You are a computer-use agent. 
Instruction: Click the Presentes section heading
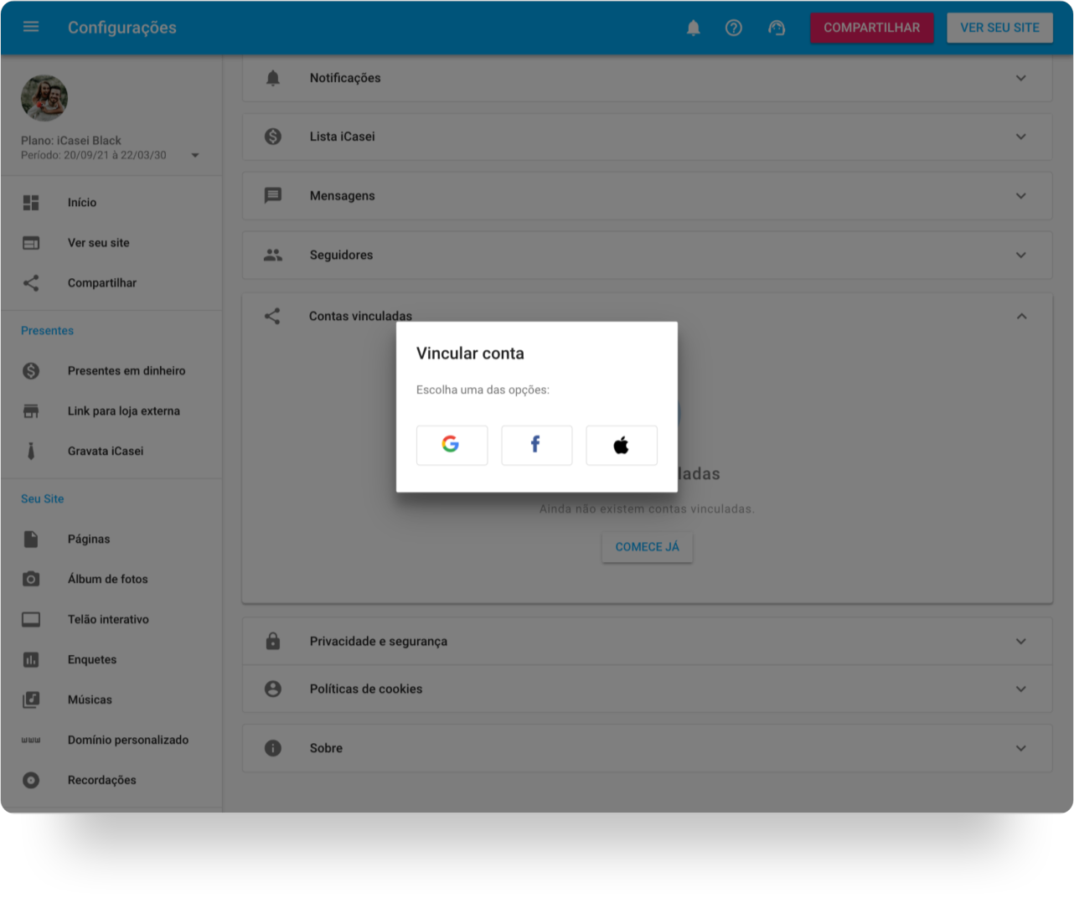coord(48,331)
